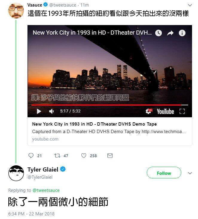Open @tweetsauce mention link
The height and width of the screenshot is (219, 198).
click(x=46, y=190)
